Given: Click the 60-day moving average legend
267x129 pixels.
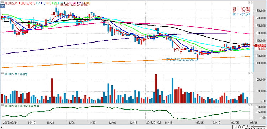Looking at the screenshot, I should coord(67,3).
